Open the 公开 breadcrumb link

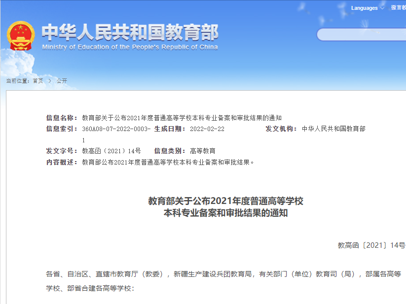(x=62, y=81)
